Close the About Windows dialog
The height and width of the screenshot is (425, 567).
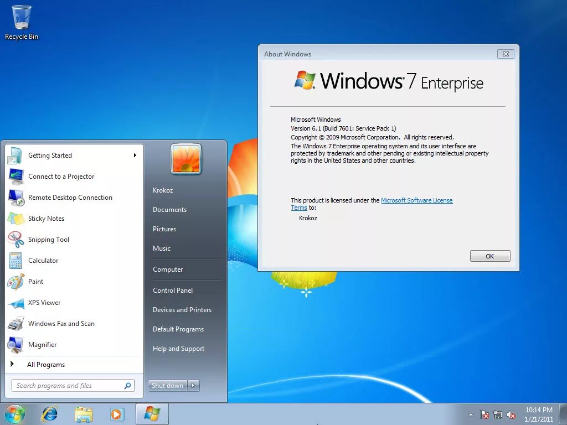(506, 54)
